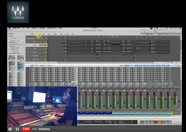Viewport: 186px width, 132px height.
Task: Toggle the Audio channel filter in Mixer
Action: pos(137,65)
